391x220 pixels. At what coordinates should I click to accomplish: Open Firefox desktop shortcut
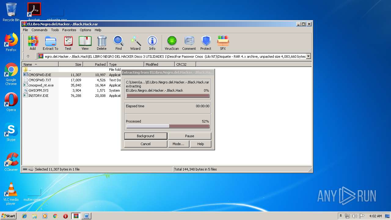point(11,42)
